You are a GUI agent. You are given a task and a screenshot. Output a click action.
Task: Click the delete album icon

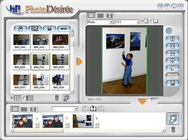tap(101, 108)
